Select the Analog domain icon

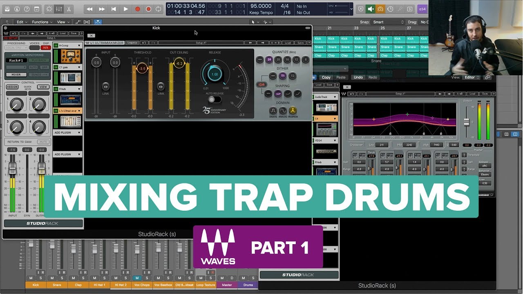(283, 111)
